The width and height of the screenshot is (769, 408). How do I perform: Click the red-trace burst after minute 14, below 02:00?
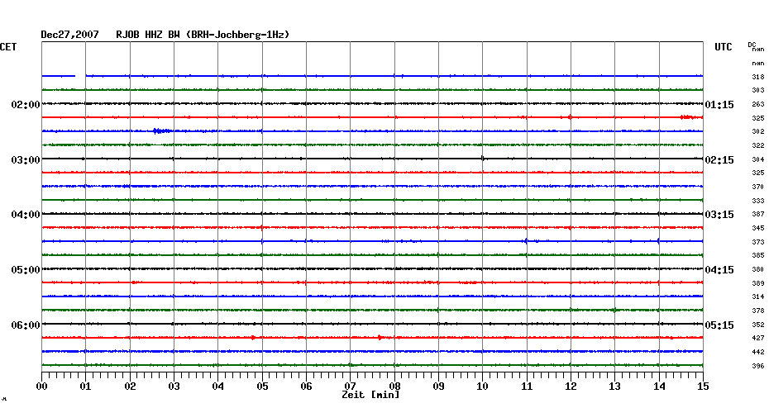pyautogui.click(x=687, y=117)
